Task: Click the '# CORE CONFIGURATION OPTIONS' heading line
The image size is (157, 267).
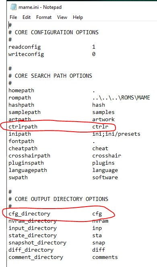Action: pyautogui.click(x=54, y=32)
